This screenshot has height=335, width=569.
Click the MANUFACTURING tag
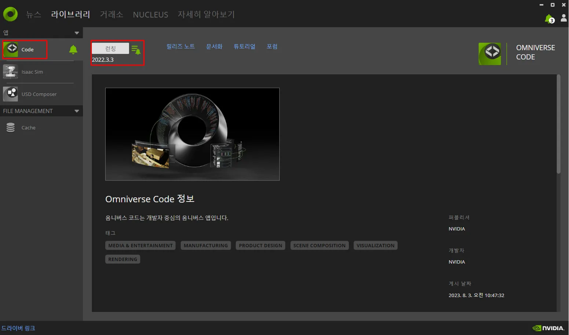[x=206, y=245]
